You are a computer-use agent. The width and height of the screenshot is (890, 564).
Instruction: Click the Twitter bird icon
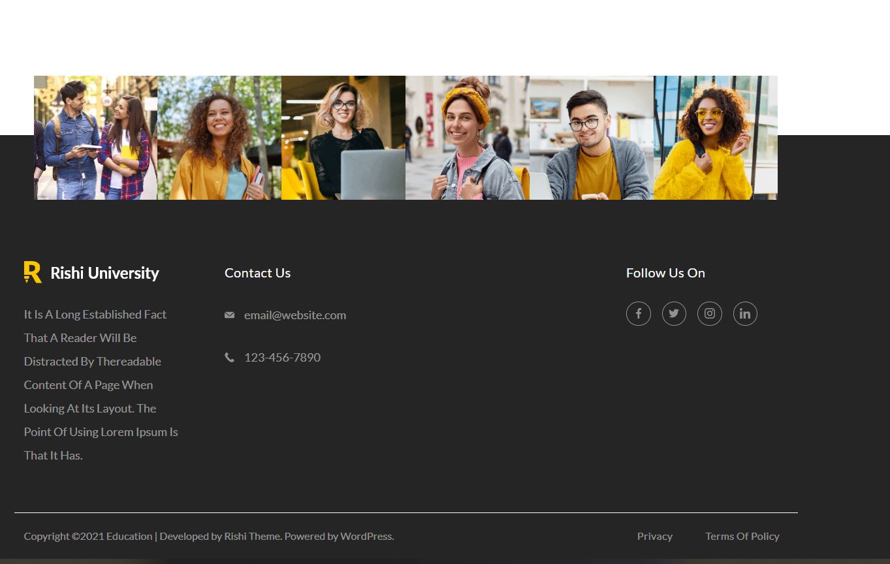[x=674, y=314]
